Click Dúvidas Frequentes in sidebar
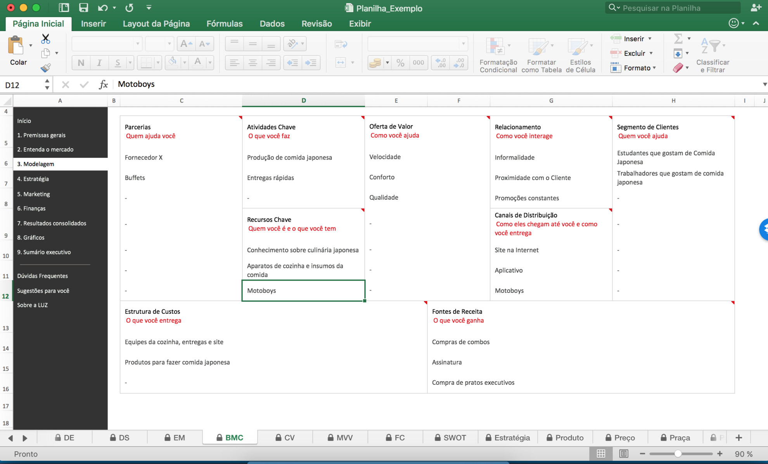 [x=42, y=276]
